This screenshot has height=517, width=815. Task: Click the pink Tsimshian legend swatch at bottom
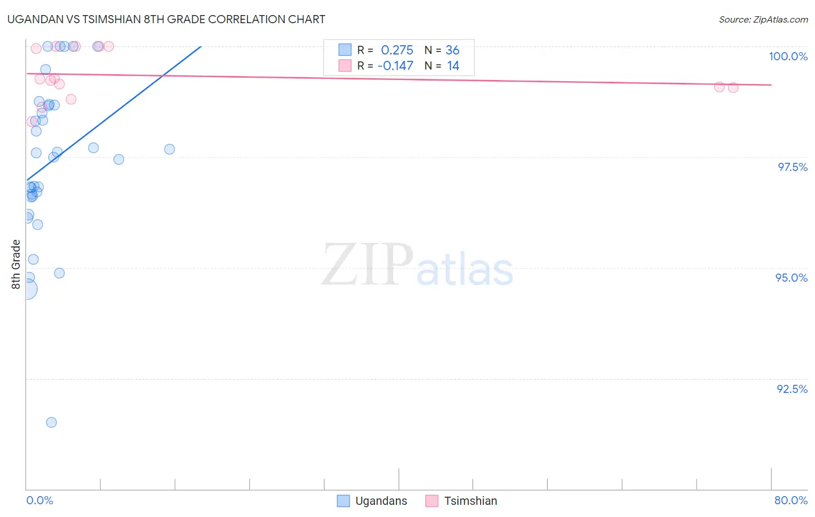click(432, 501)
